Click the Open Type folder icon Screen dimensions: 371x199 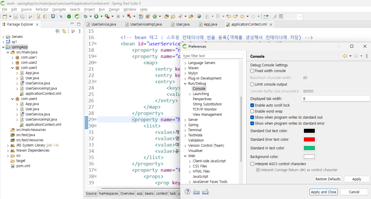pos(167,17)
